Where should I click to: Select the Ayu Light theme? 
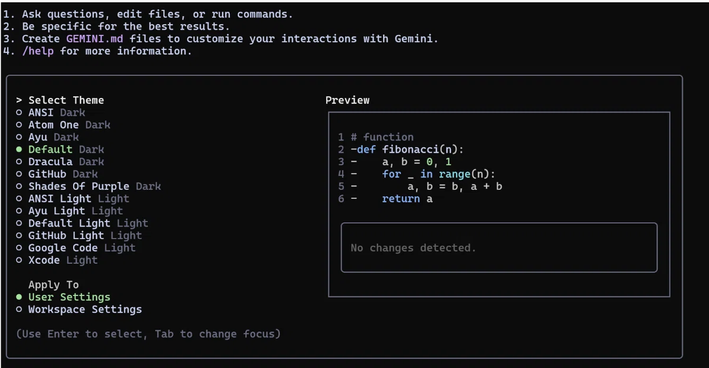(x=70, y=211)
